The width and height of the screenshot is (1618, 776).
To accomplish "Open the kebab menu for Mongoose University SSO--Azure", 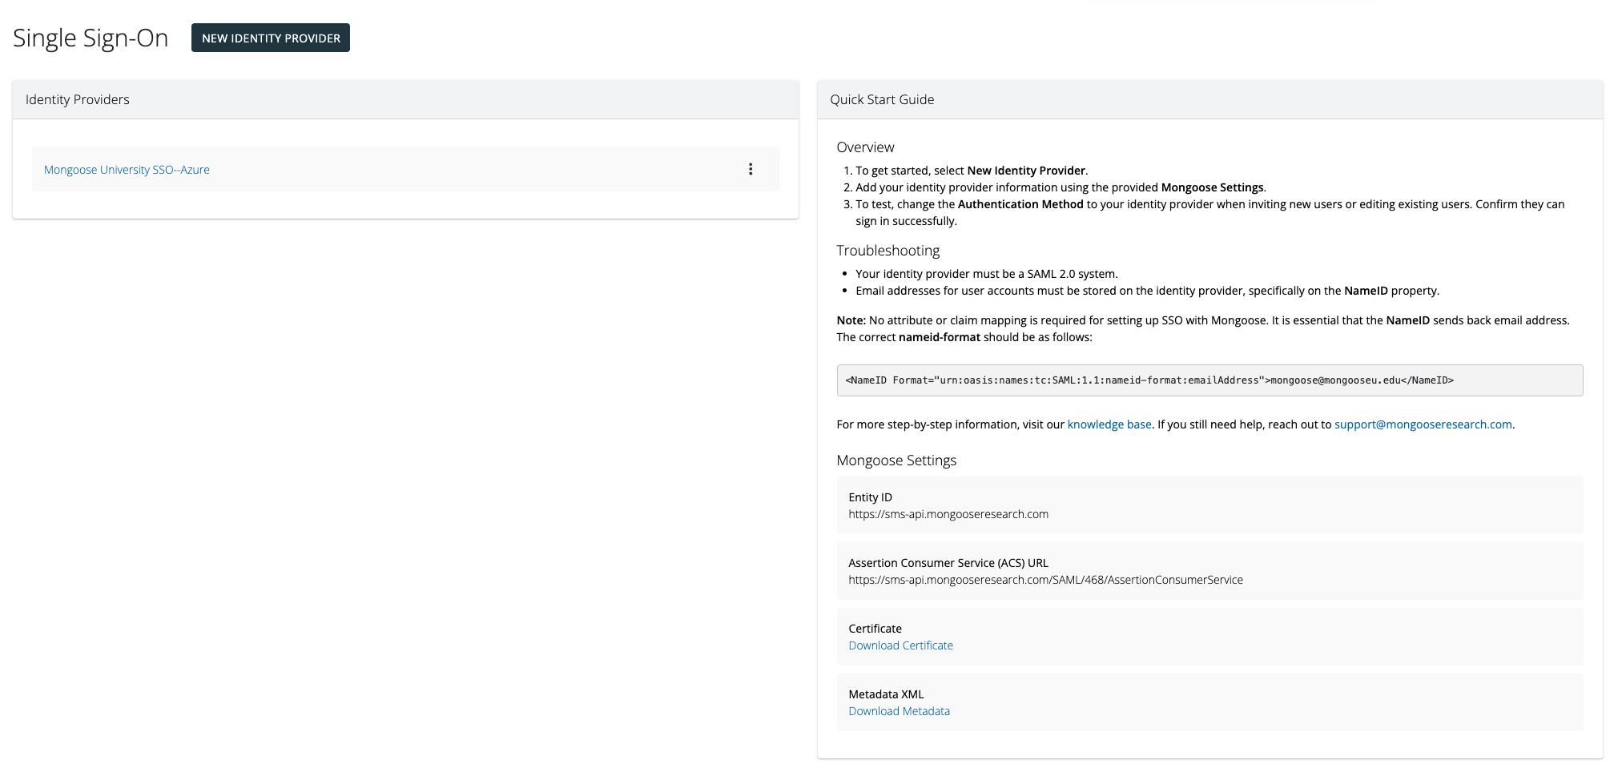I will coord(750,169).
